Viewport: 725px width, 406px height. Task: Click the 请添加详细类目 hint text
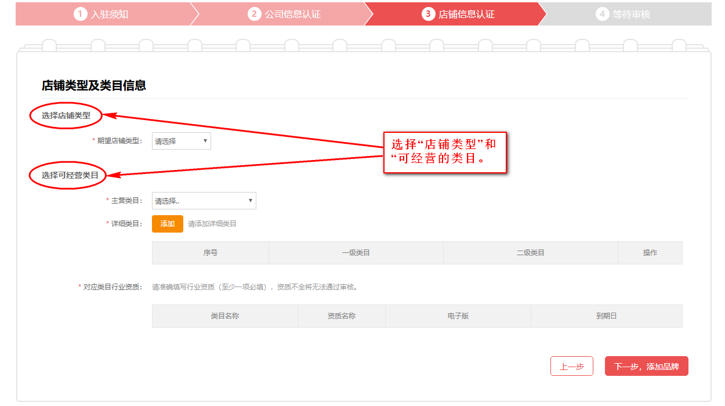(212, 224)
